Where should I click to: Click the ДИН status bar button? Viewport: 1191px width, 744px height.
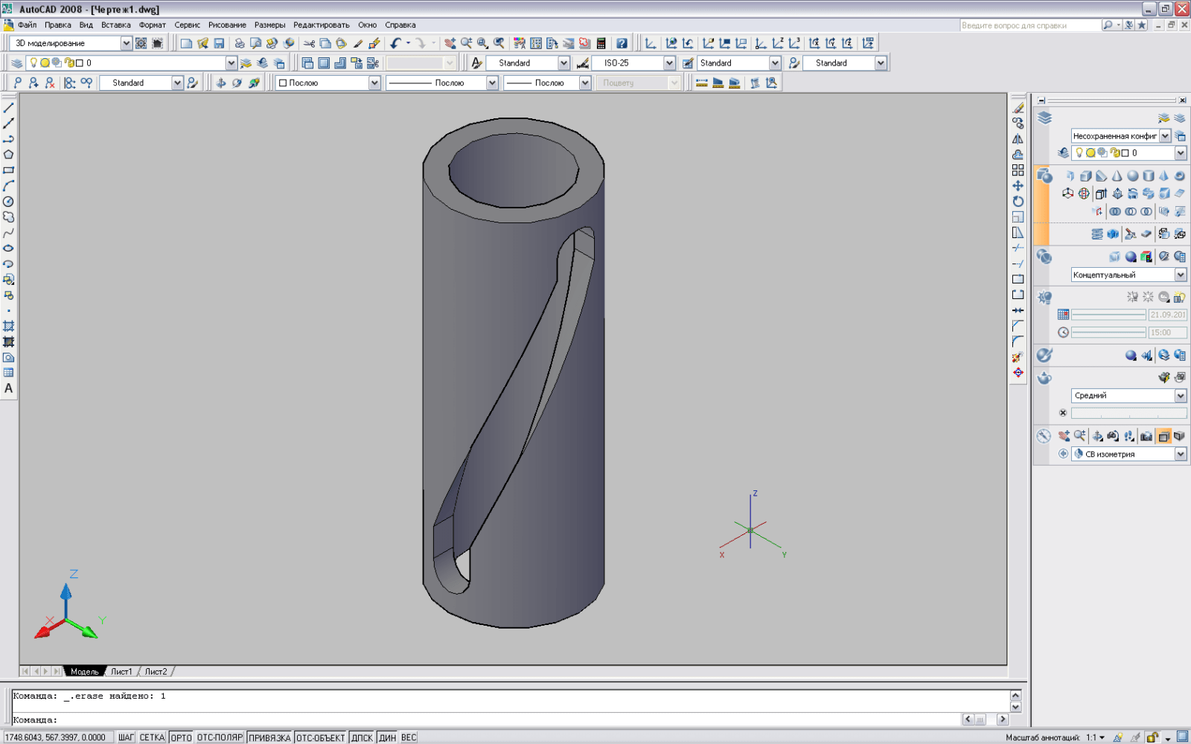(x=387, y=737)
